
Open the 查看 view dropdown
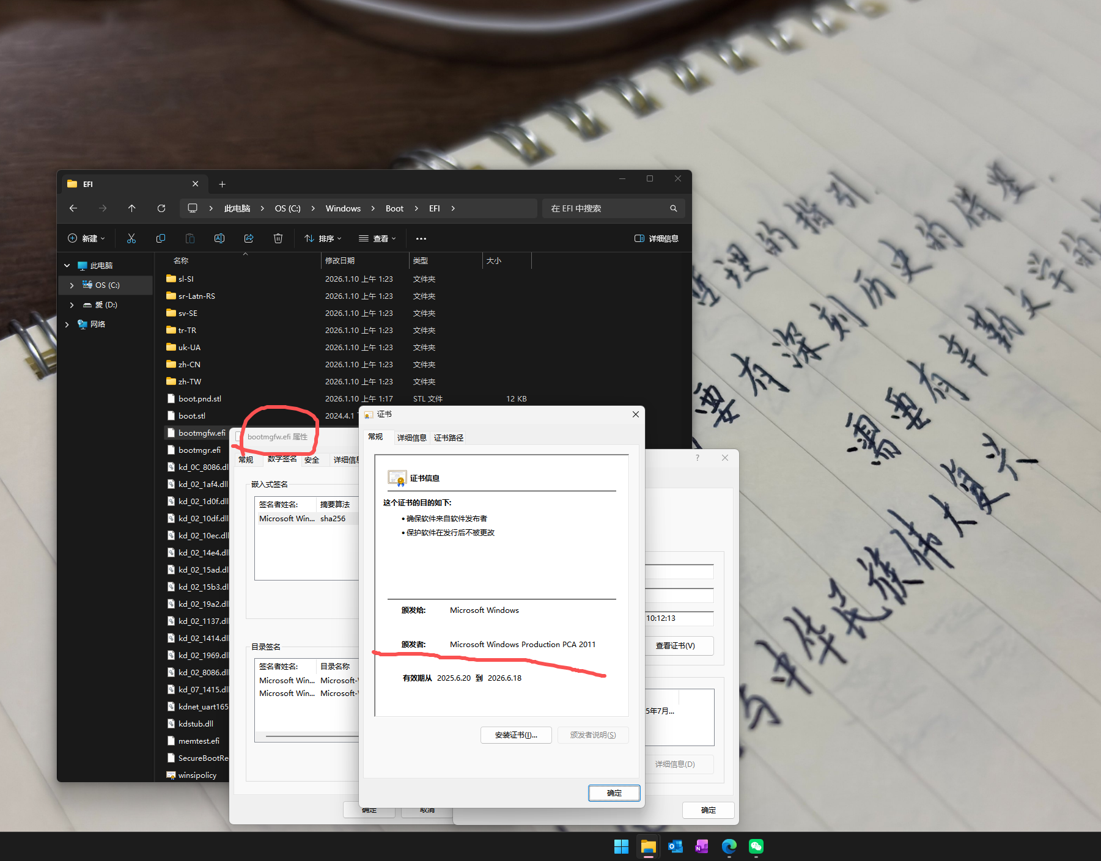tap(377, 238)
